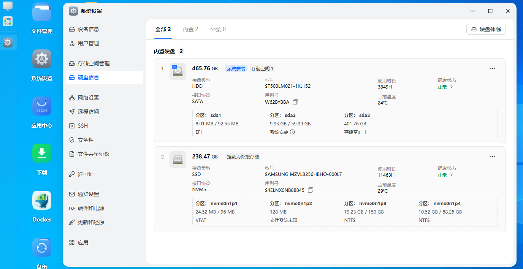The height and width of the screenshot is (269, 523).
Task: Switch to the 外接 0 tab
Action: click(x=218, y=29)
